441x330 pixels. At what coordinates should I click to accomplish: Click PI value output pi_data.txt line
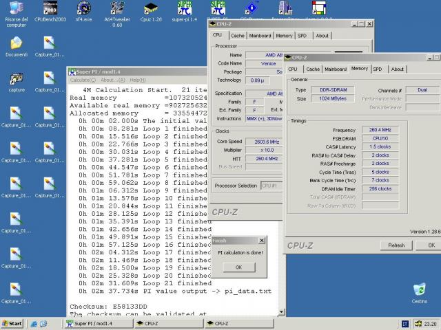click(x=175, y=291)
